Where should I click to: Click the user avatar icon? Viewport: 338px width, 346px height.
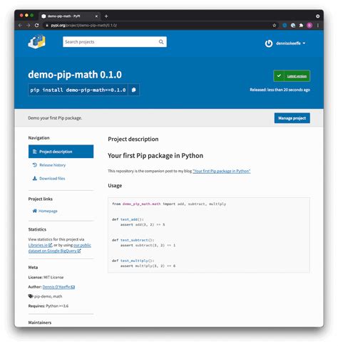269,43
